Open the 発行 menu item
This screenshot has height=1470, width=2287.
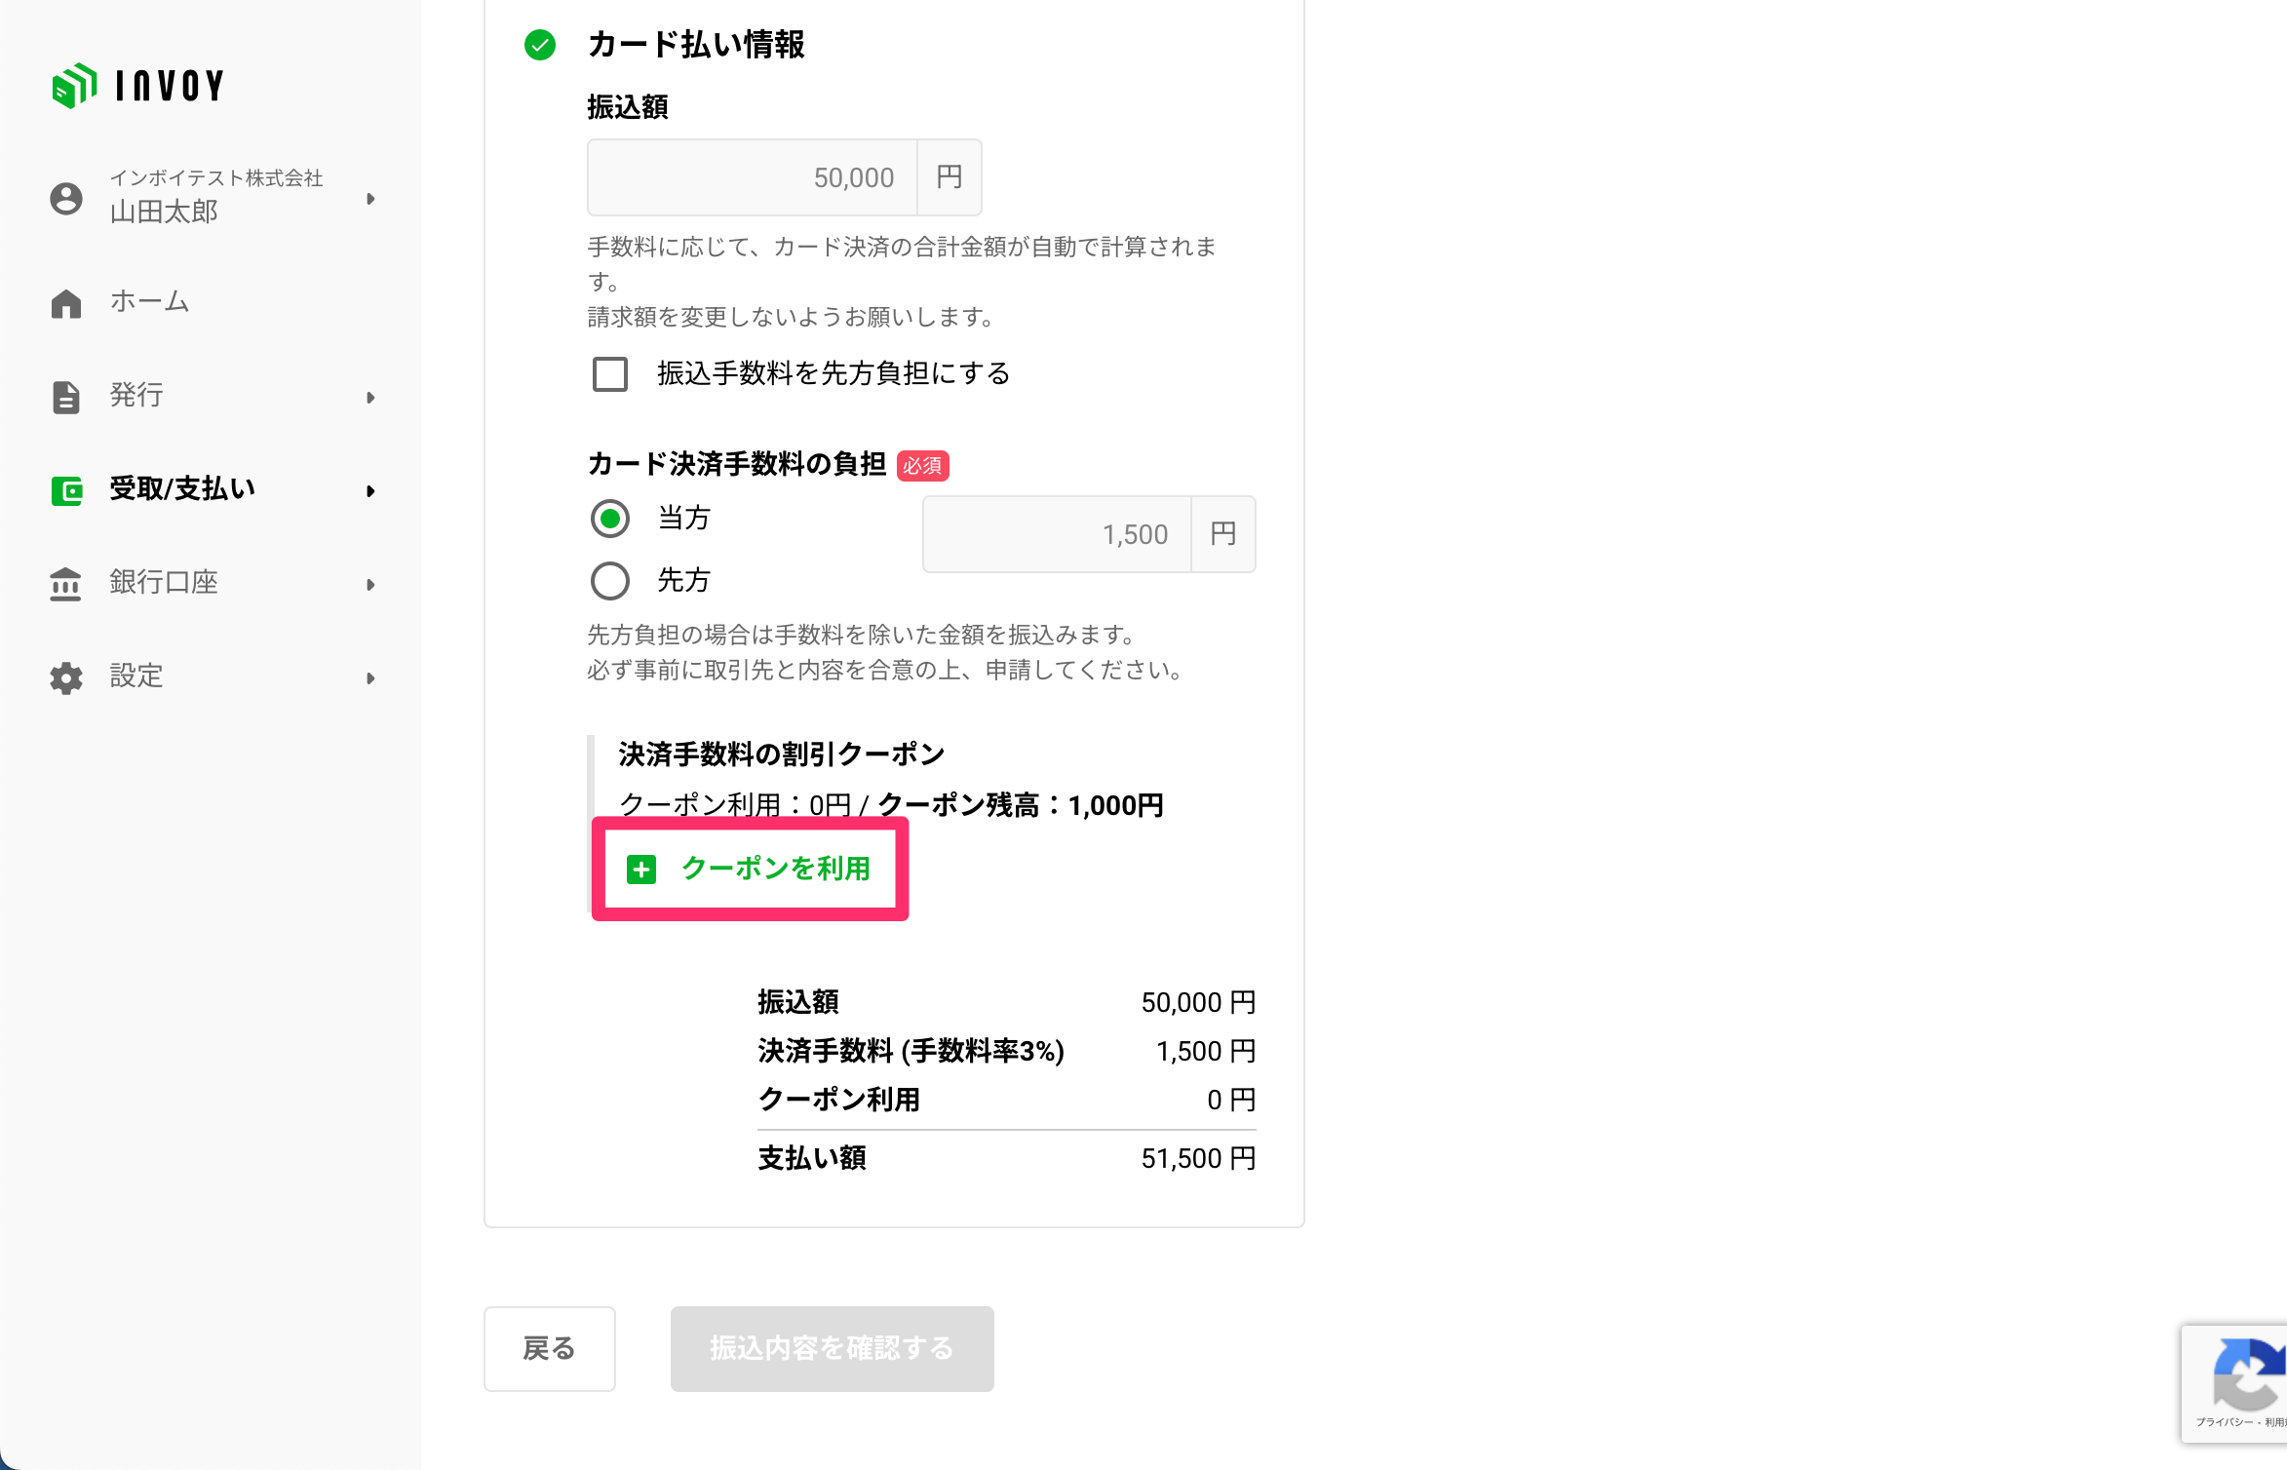point(211,396)
